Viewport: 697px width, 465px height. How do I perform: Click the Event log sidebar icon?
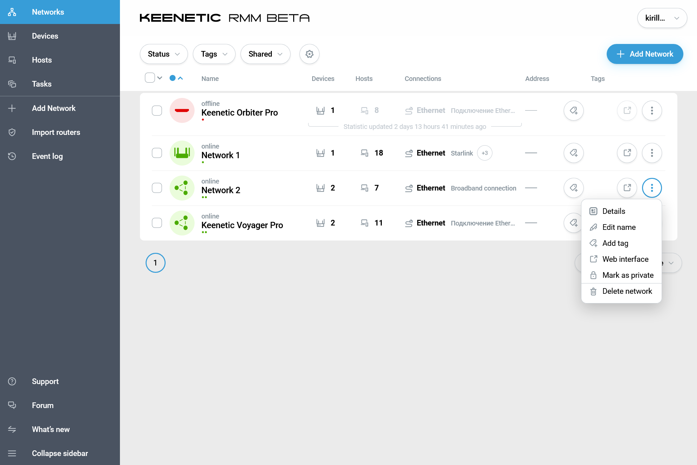[12, 156]
